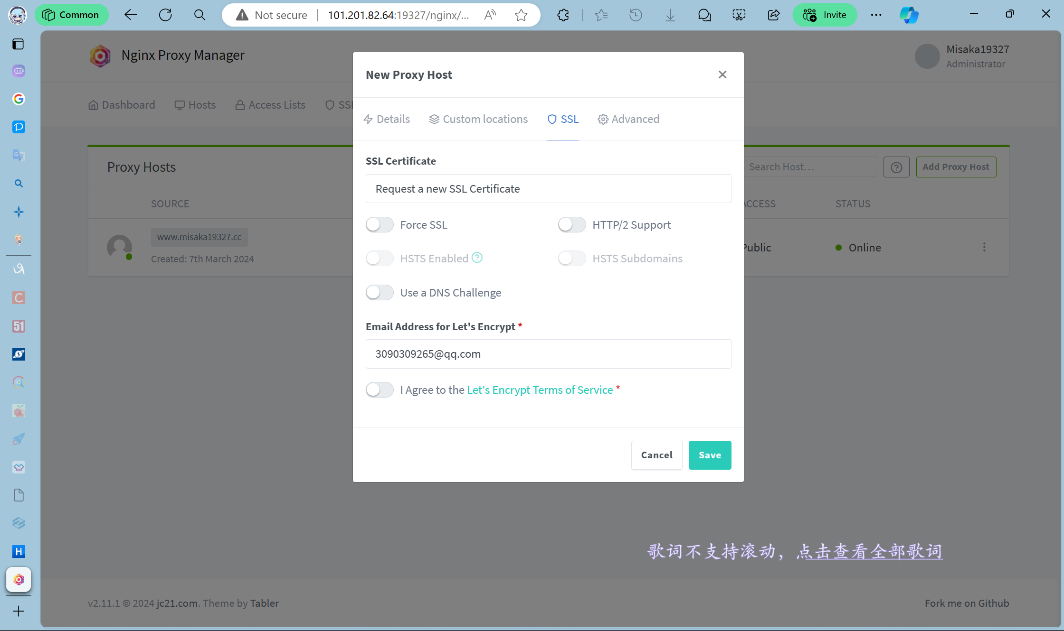Viewport: 1064px width, 631px height.
Task: Focus the Let's Encrypt email field
Action: pyautogui.click(x=548, y=354)
